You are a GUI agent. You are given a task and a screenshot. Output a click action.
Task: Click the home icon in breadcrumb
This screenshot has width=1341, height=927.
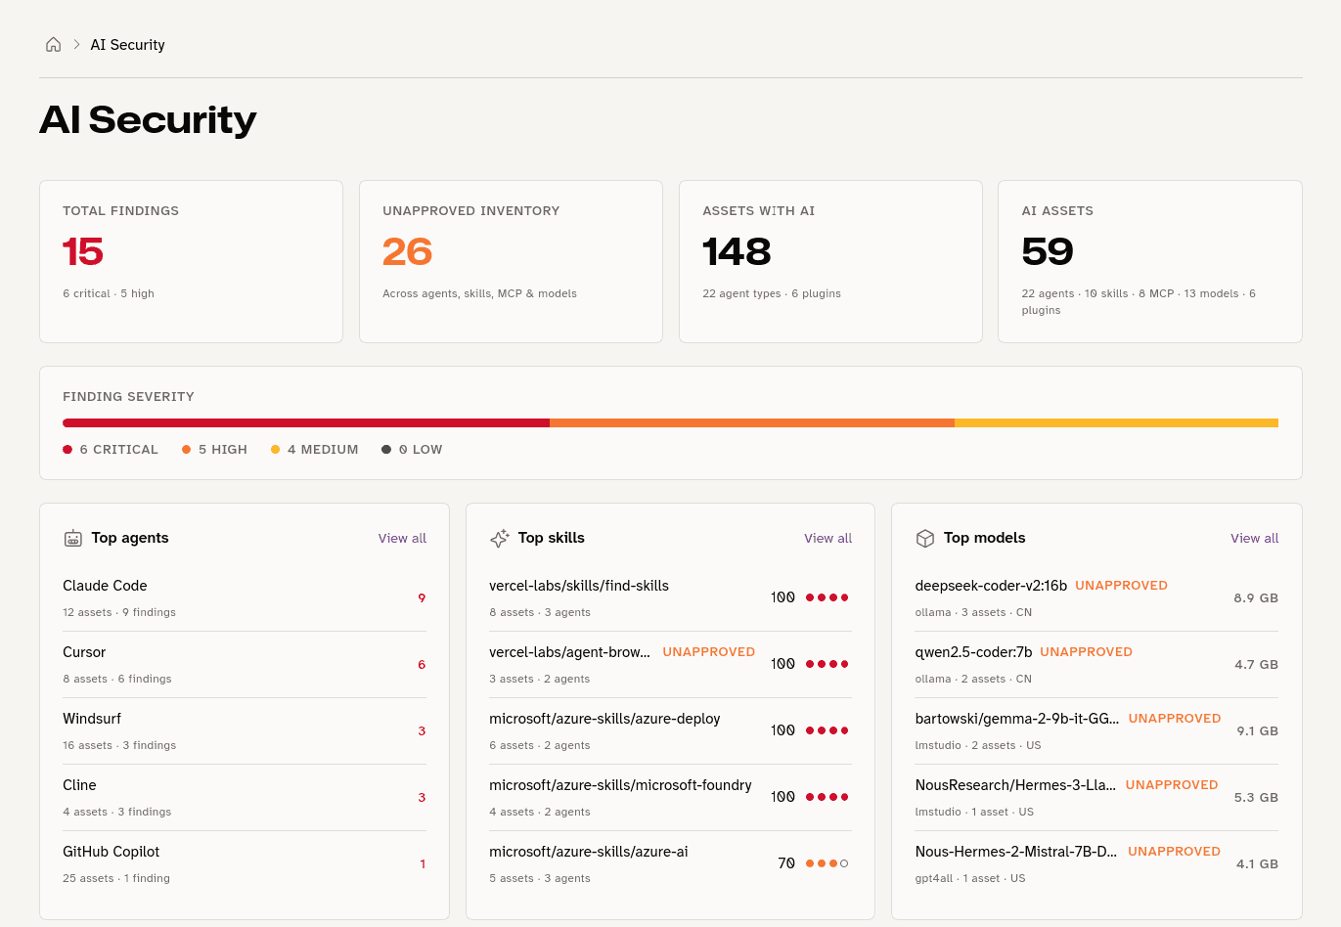(x=54, y=45)
